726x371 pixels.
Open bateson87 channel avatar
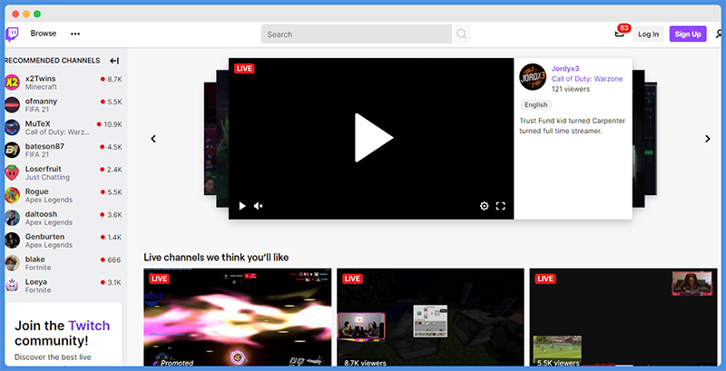tap(13, 151)
